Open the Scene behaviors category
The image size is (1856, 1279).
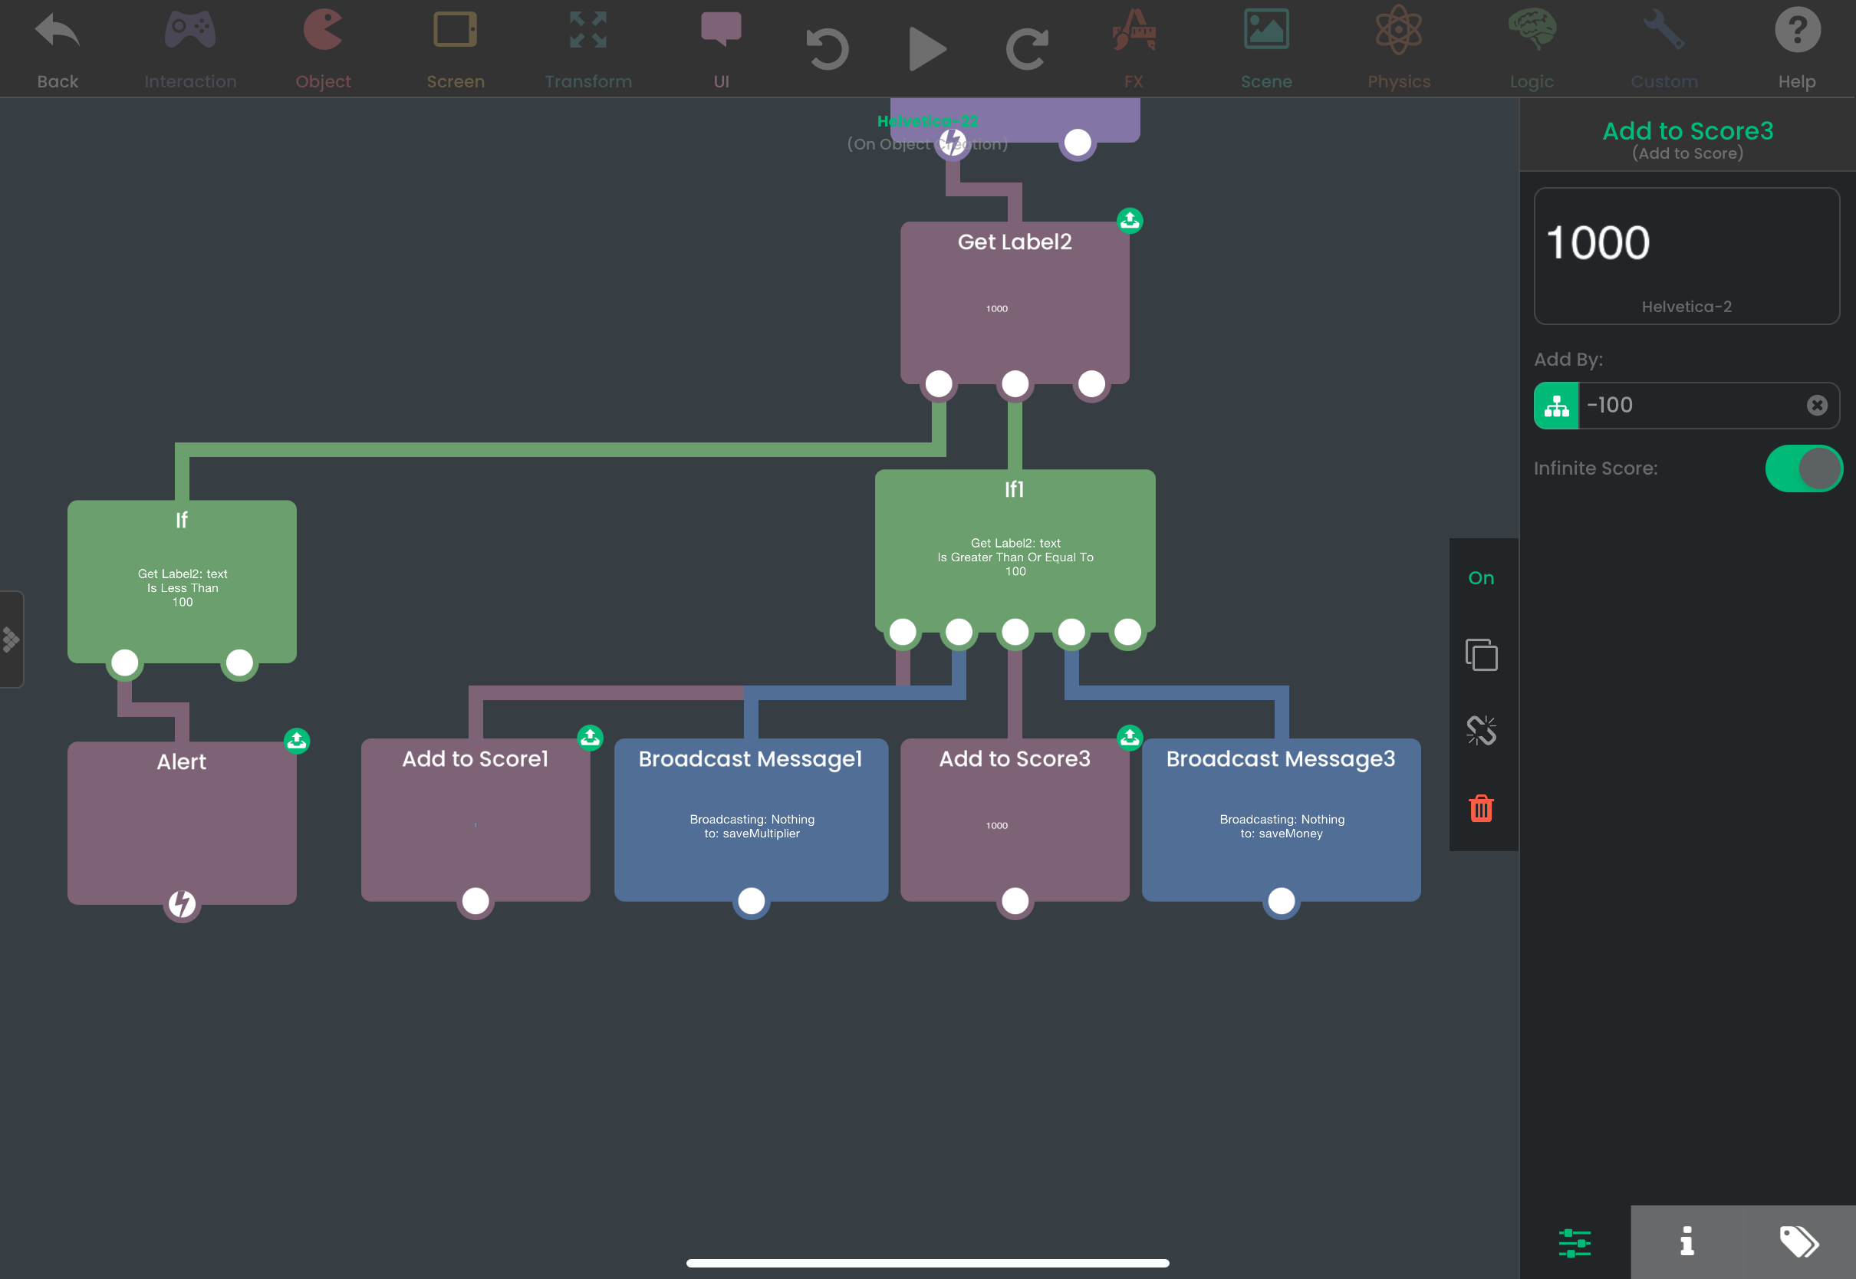click(1266, 48)
